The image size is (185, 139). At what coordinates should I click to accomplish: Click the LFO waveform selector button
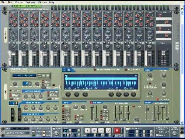point(64,122)
